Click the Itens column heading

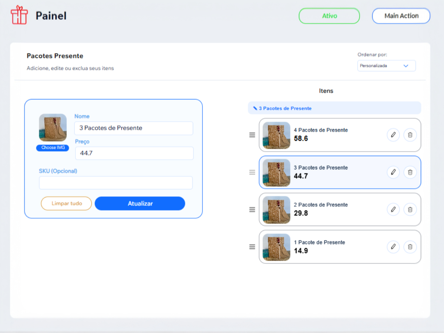pos(326,91)
